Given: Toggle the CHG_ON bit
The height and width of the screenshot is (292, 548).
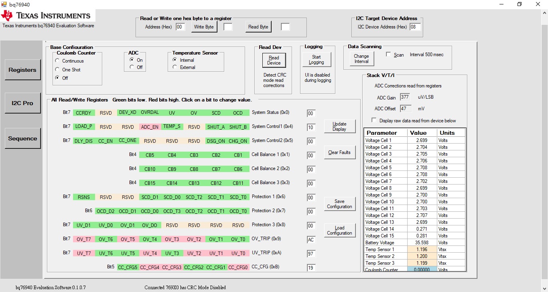Looking at the screenshot, I should click(x=238, y=141).
